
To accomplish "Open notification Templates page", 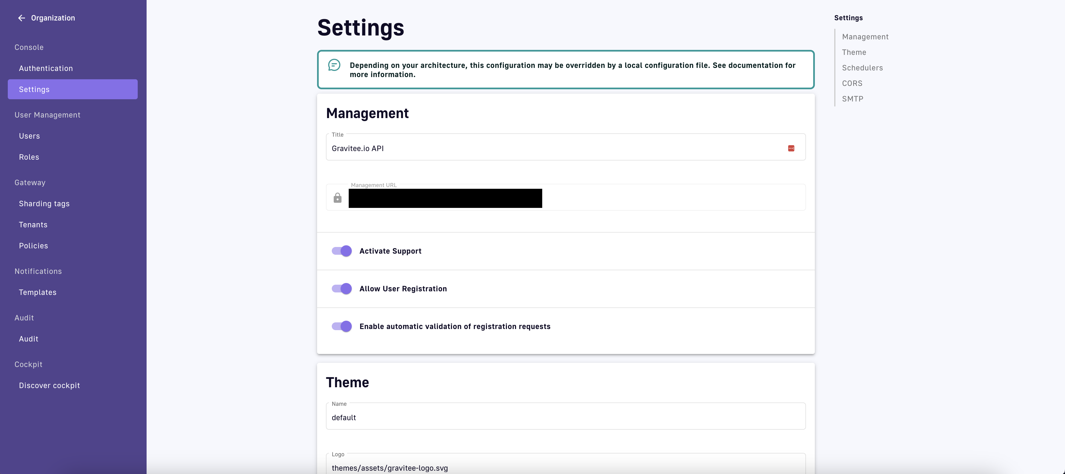I will coord(38,292).
